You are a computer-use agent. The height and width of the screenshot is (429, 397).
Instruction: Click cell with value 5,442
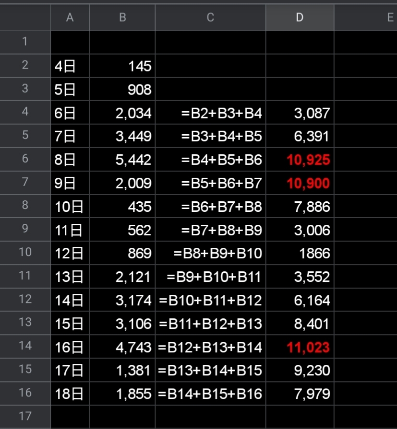click(x=122, y=160)
